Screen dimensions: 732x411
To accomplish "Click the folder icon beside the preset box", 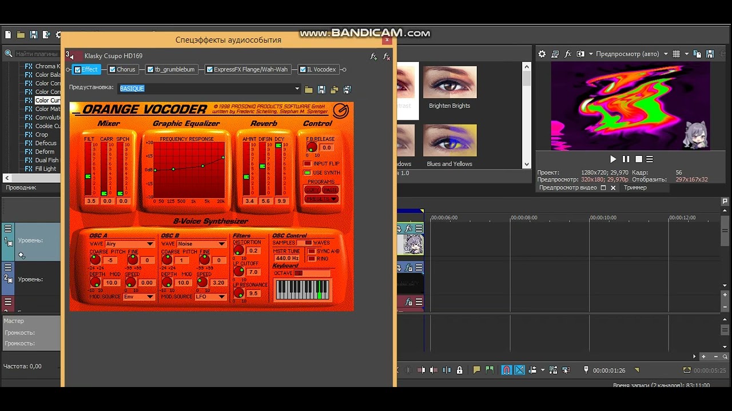I will point(309,89).
